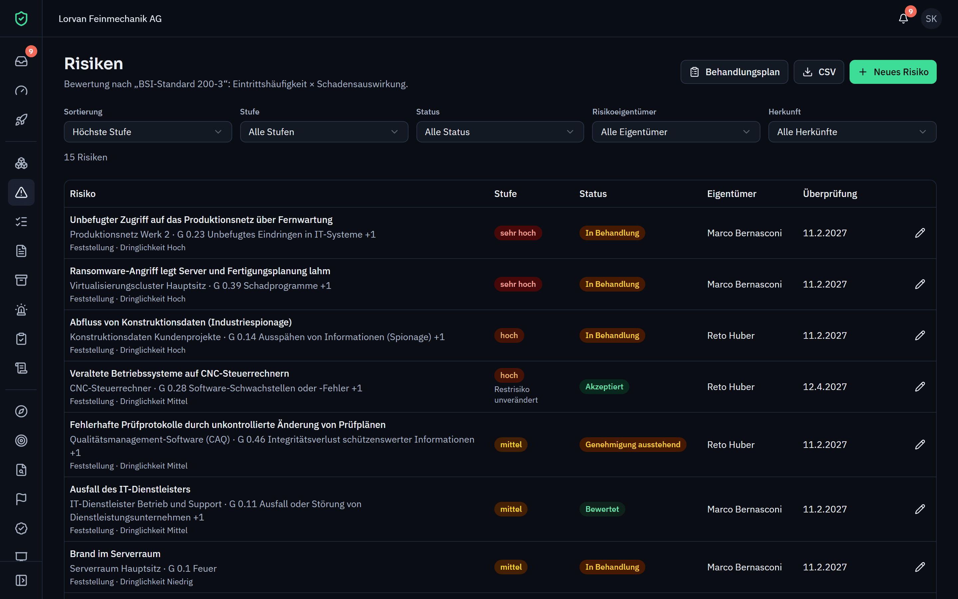Open the Alle Herkünfte dropdown
Image resolution: width=958 pixels, height=599 pixels.
click(852, 132)
